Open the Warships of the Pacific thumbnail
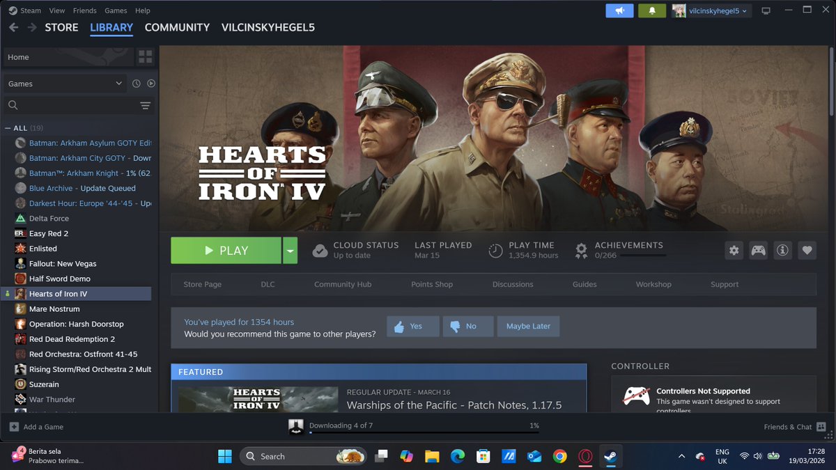The width and height of the screenshot is (836, 470). 258,399
